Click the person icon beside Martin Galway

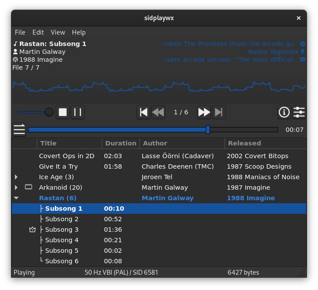(x=15, y=52)
